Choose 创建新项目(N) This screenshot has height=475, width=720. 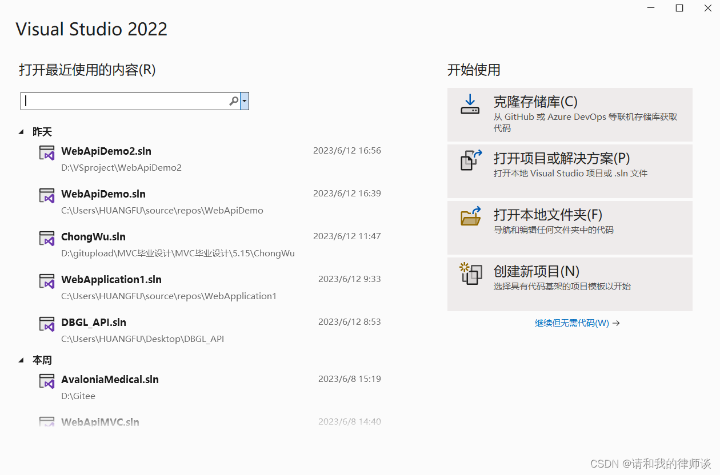pyautogui.click(x=570, y=284)
